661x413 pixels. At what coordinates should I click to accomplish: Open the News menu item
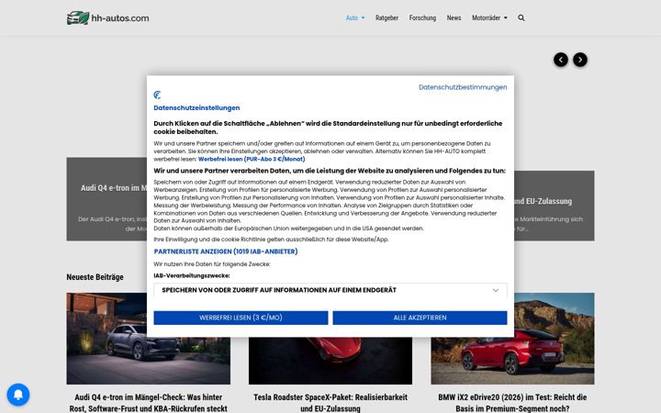click(454, 17)
